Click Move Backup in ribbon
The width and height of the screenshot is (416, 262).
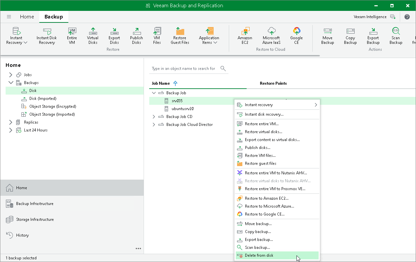pyautogui.click(x=328, y=36)
